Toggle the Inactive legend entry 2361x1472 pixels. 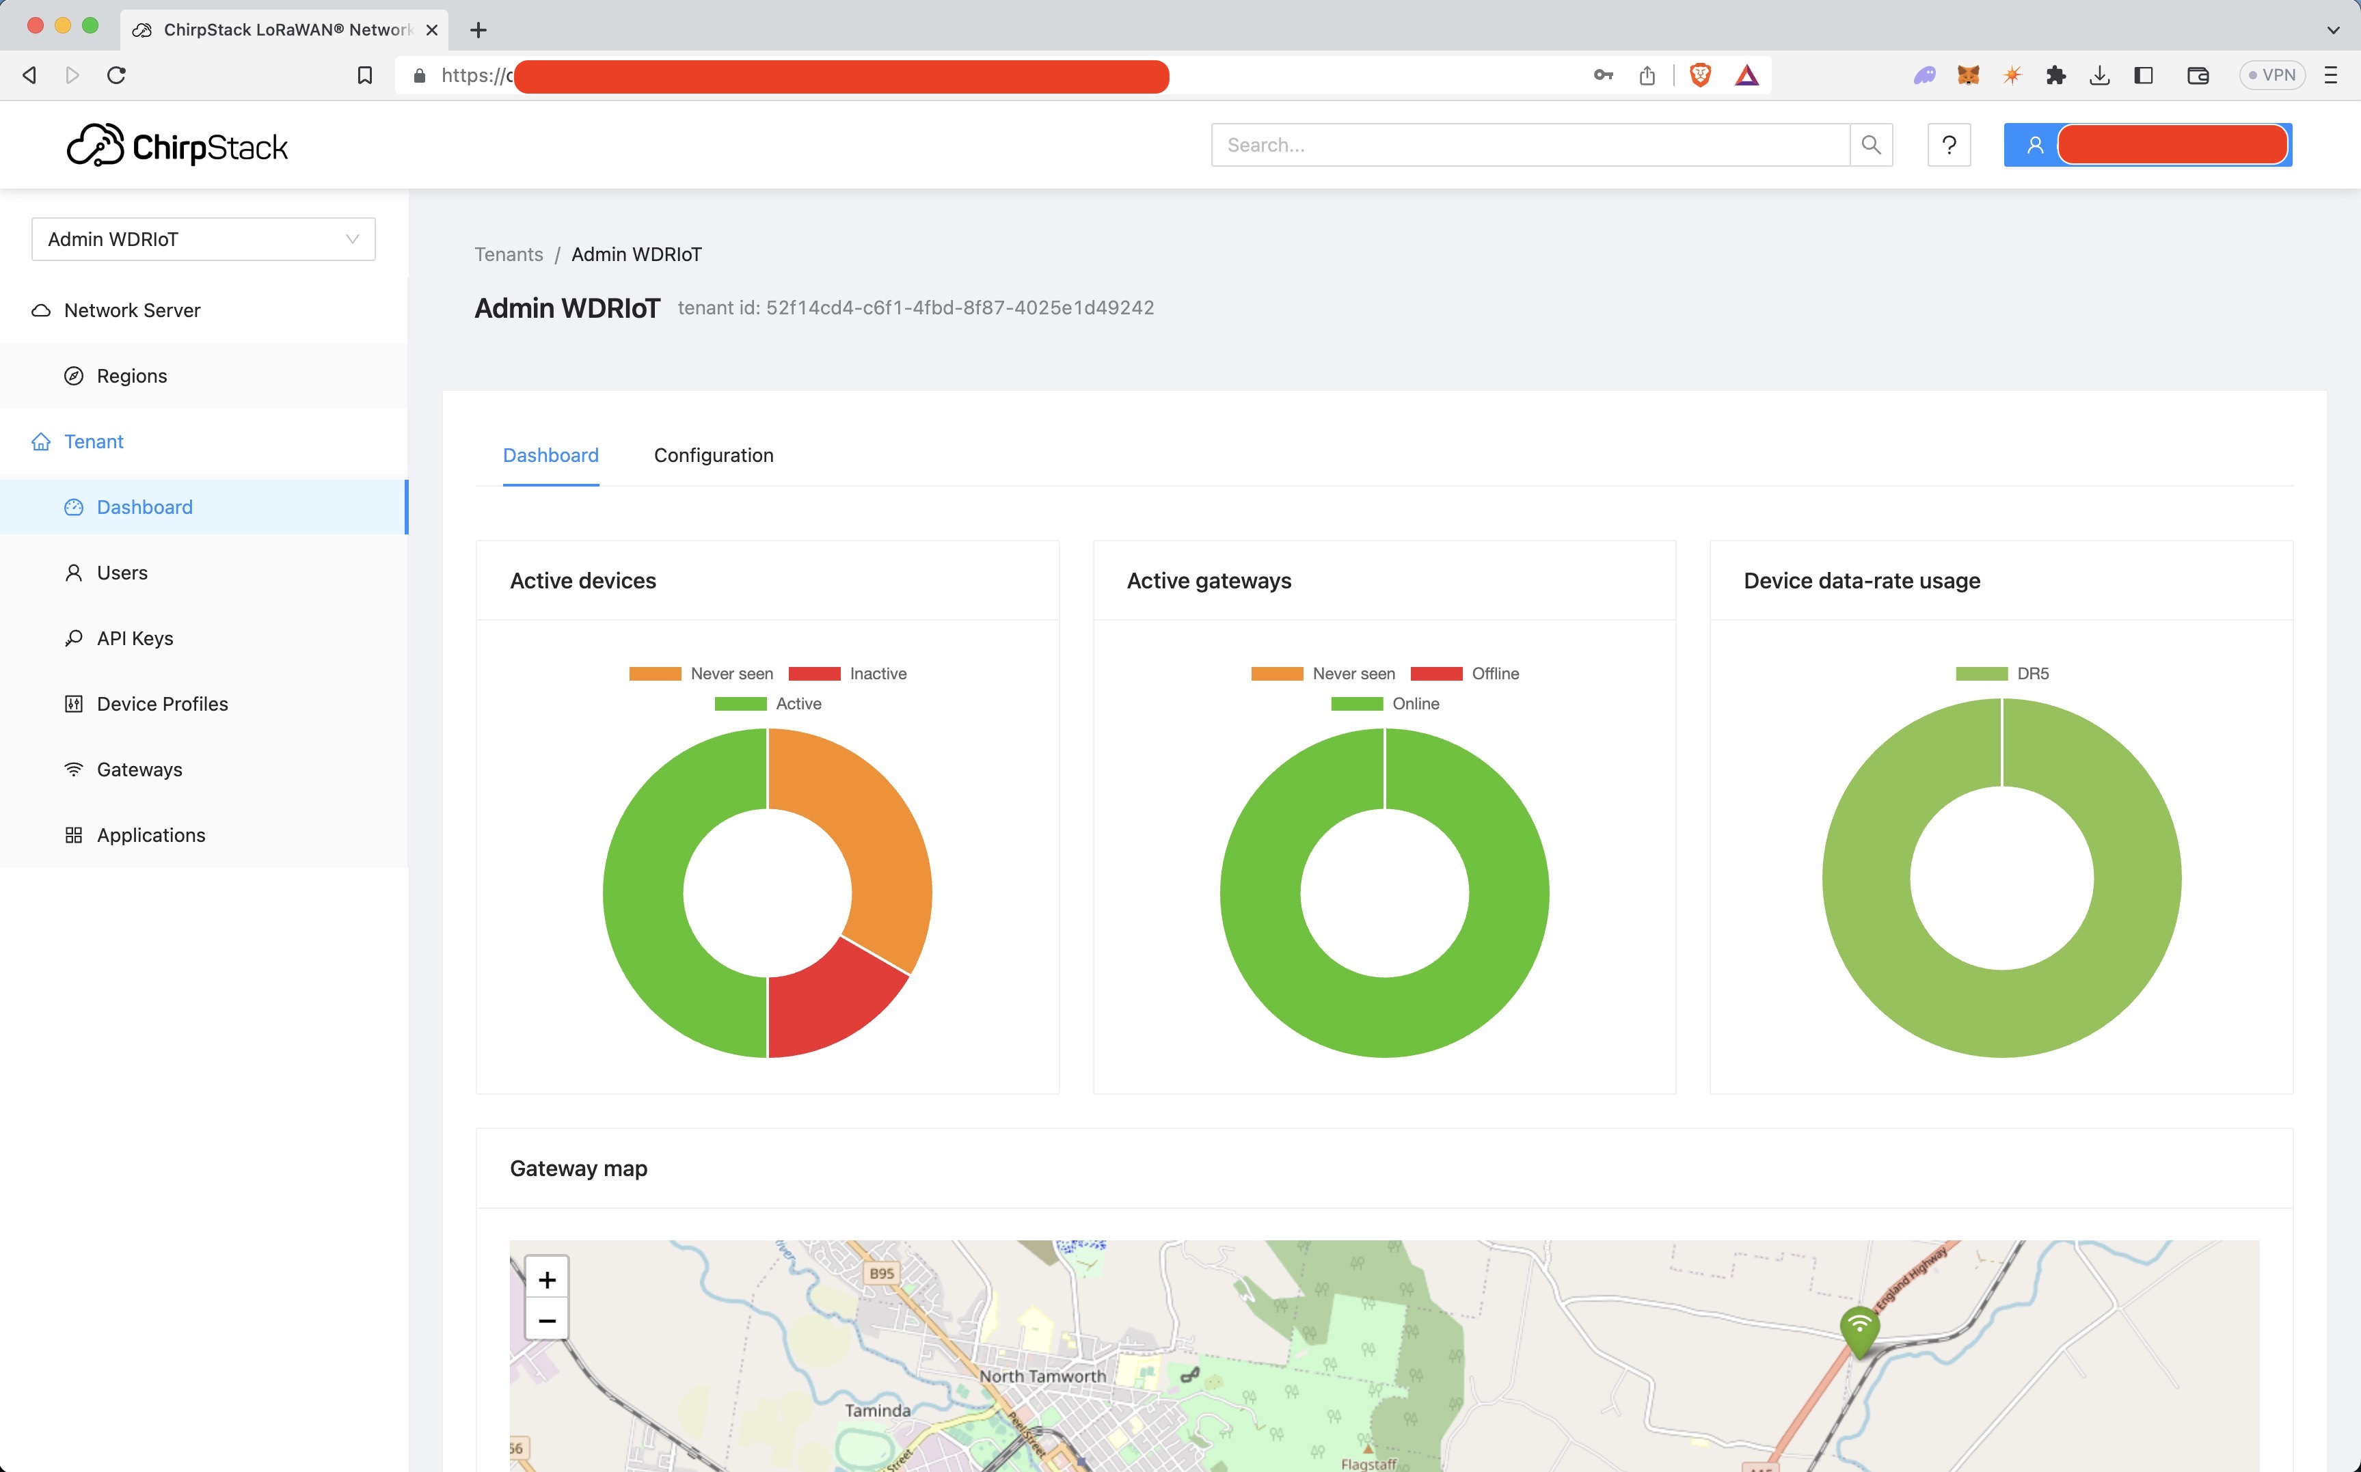pos(848,674)
